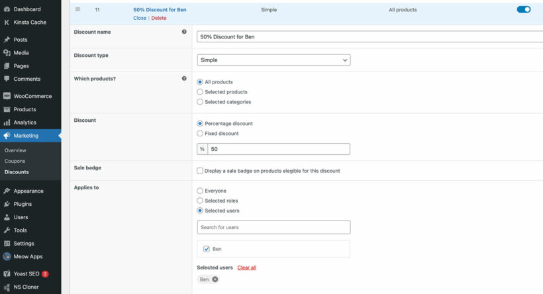
Task: Enable the sale badge display checkbox
Action: [200, 171]
